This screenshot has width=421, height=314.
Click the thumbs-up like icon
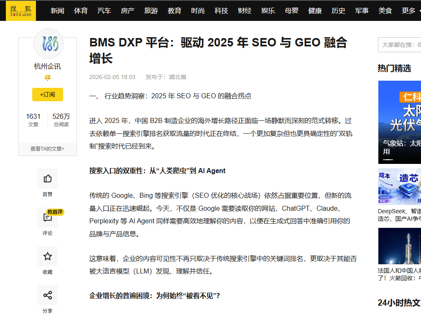click(48, 179)
